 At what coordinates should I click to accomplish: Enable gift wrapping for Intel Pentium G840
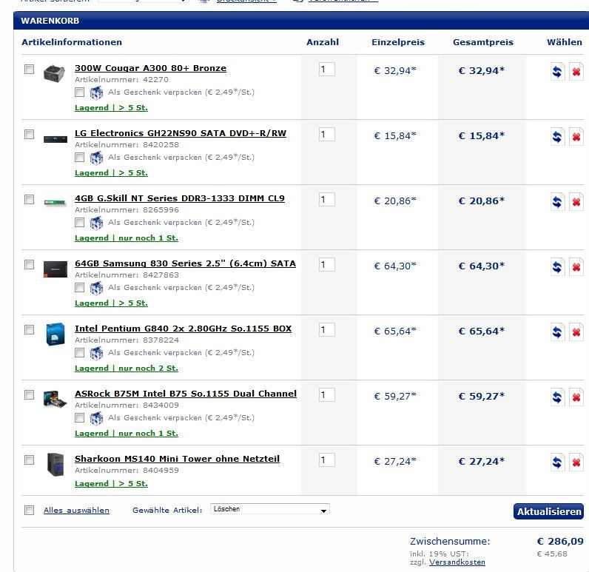[x=80, y=353]
